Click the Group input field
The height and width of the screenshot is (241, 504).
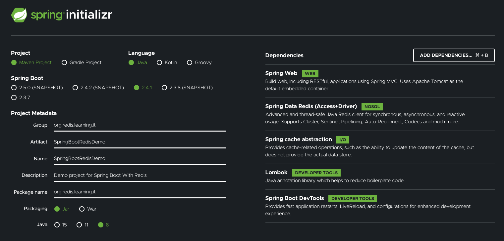pyautogui.click(x=140, y=125)
